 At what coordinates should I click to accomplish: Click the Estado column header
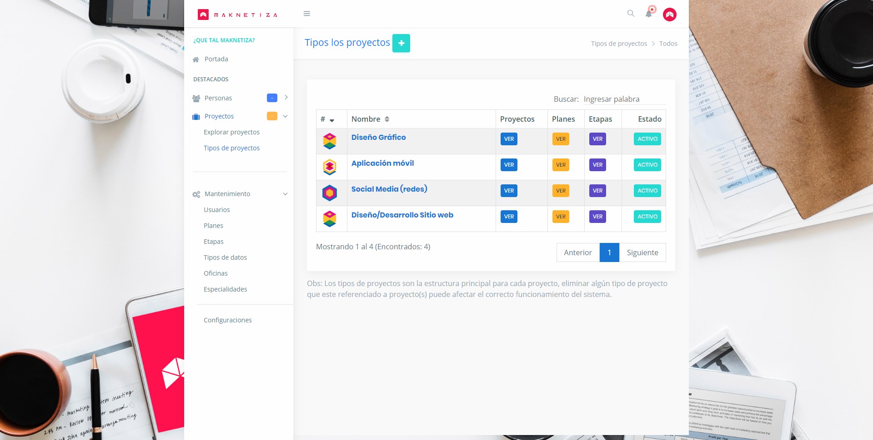coord(644,119)
